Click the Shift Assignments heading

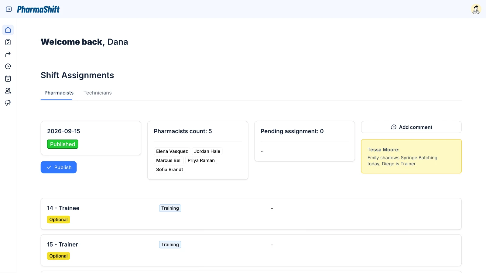click(77, 75)
